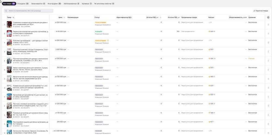Open the table column settings gear

click(x=268, y=17)
